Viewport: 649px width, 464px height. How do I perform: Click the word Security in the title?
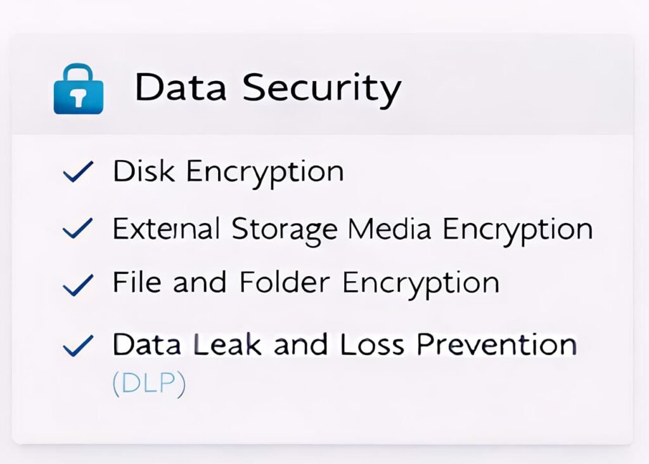tap(322, 89)
